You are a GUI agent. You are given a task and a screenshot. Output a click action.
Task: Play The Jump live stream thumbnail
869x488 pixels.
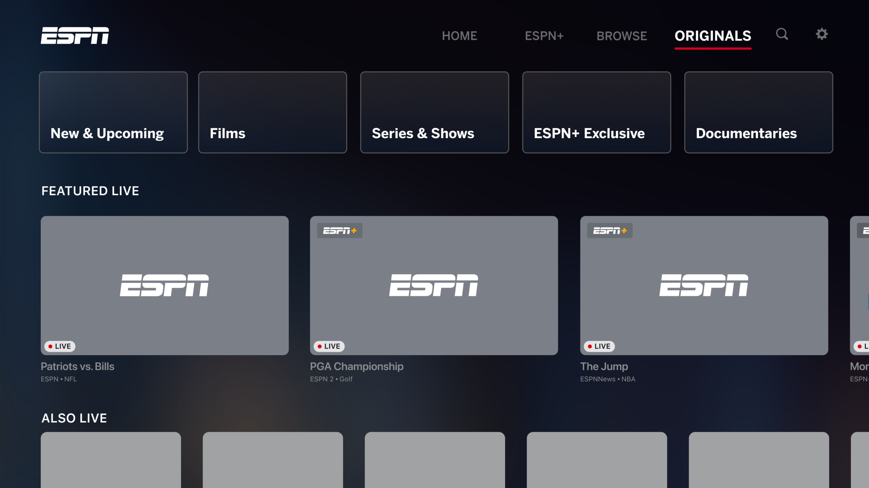click(x=704, y=285)
